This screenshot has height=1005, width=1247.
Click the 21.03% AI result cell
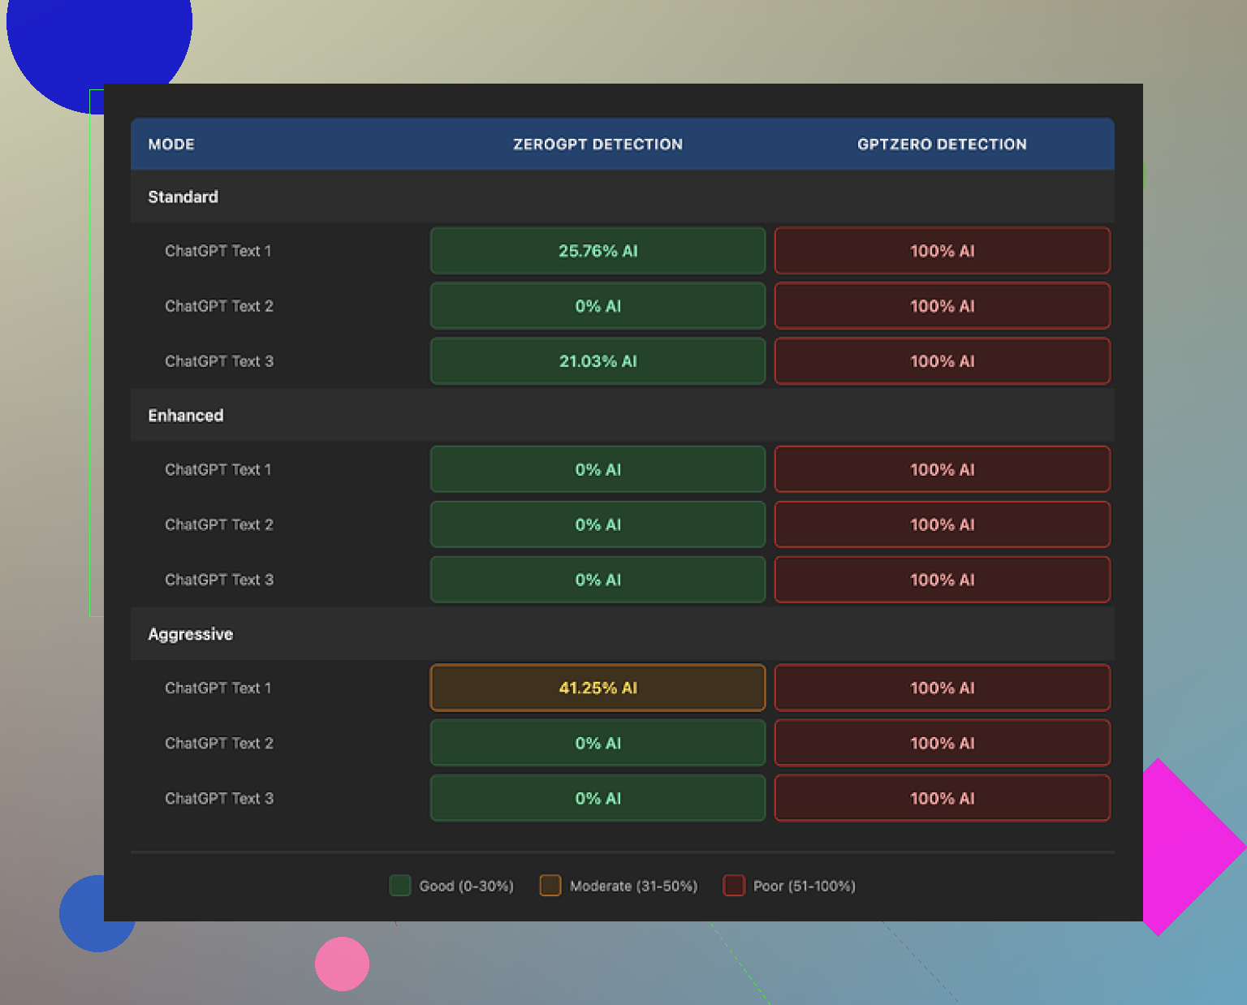coord(598,361)
